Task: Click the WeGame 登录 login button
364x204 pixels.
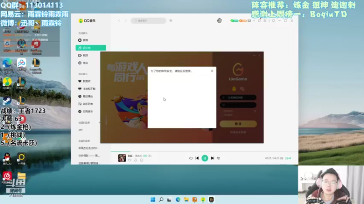Action: (x=238, y=124)
